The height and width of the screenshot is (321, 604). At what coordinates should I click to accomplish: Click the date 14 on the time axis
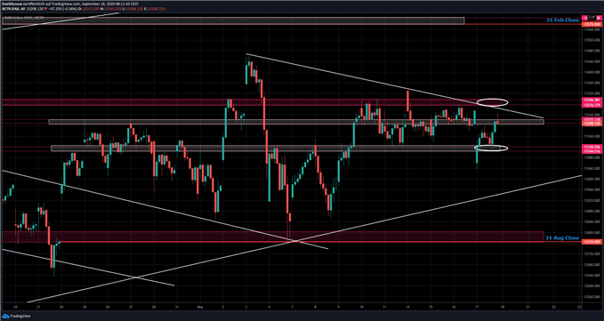(x=407, y=307)
